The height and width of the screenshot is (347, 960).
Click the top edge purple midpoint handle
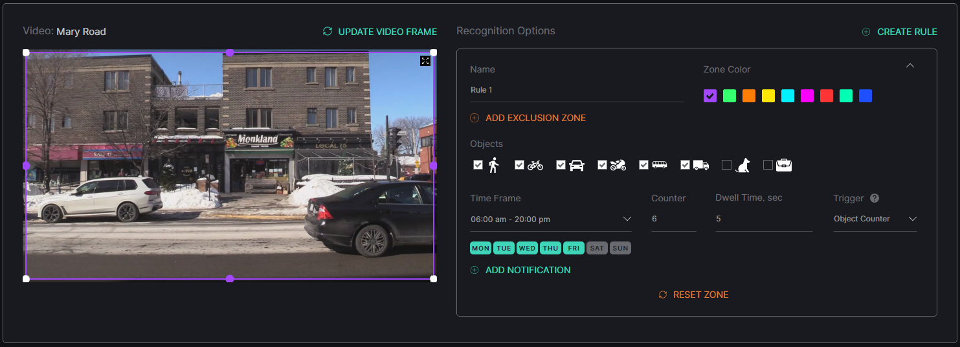tap(230, 52)
